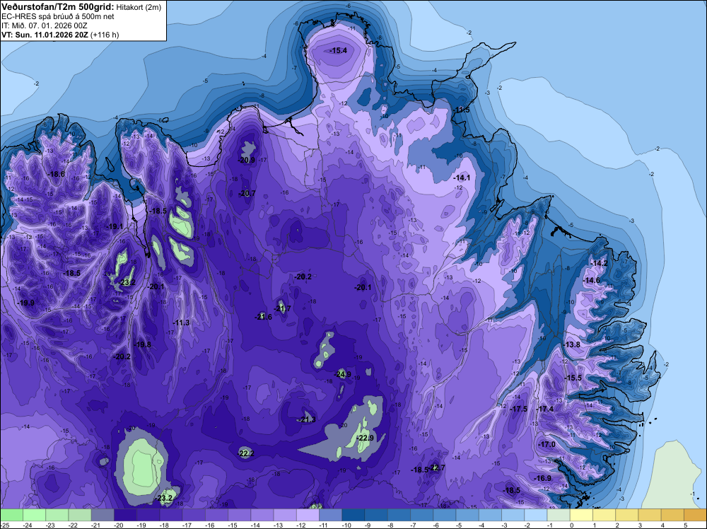The image size is (707, 529).
Task: Select the light lilac -12 legend swatch
Action: [x=308, y=515]
